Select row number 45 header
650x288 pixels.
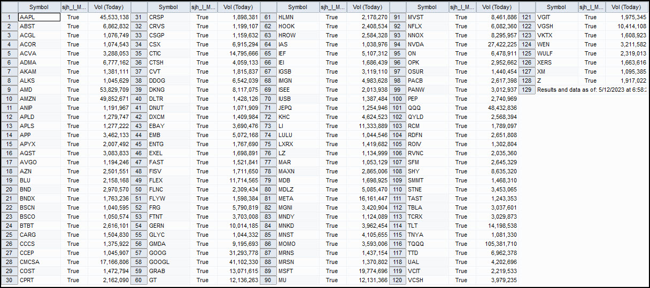pyautogui.click(x=139, y=144)
